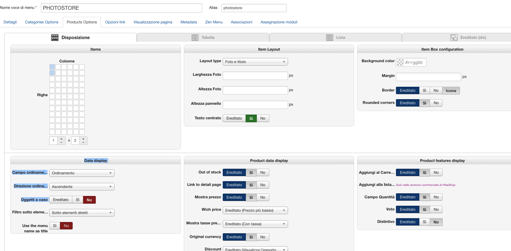The height and width of the screenshot is (251, 511).
Task: Set Aggiungi al Carrello to Sì
Action: (424, 173)
